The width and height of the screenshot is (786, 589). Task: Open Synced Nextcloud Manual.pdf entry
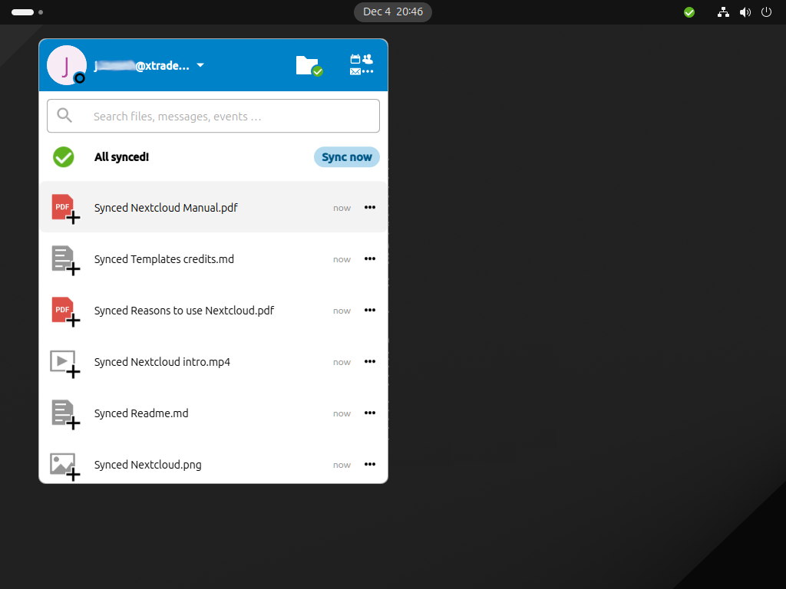(213, 207)
